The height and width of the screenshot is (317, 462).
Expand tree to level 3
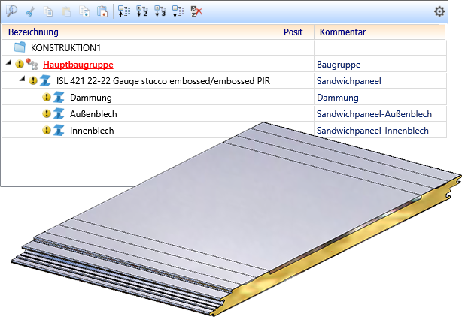pyautogui.click(x=160, y=11)
